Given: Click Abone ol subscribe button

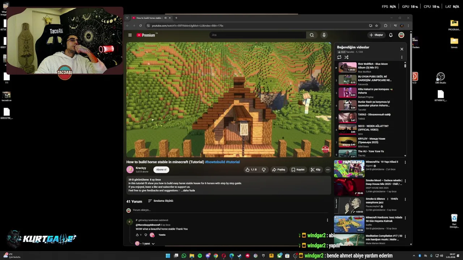Looking at the screenshot, I should 161,169.
